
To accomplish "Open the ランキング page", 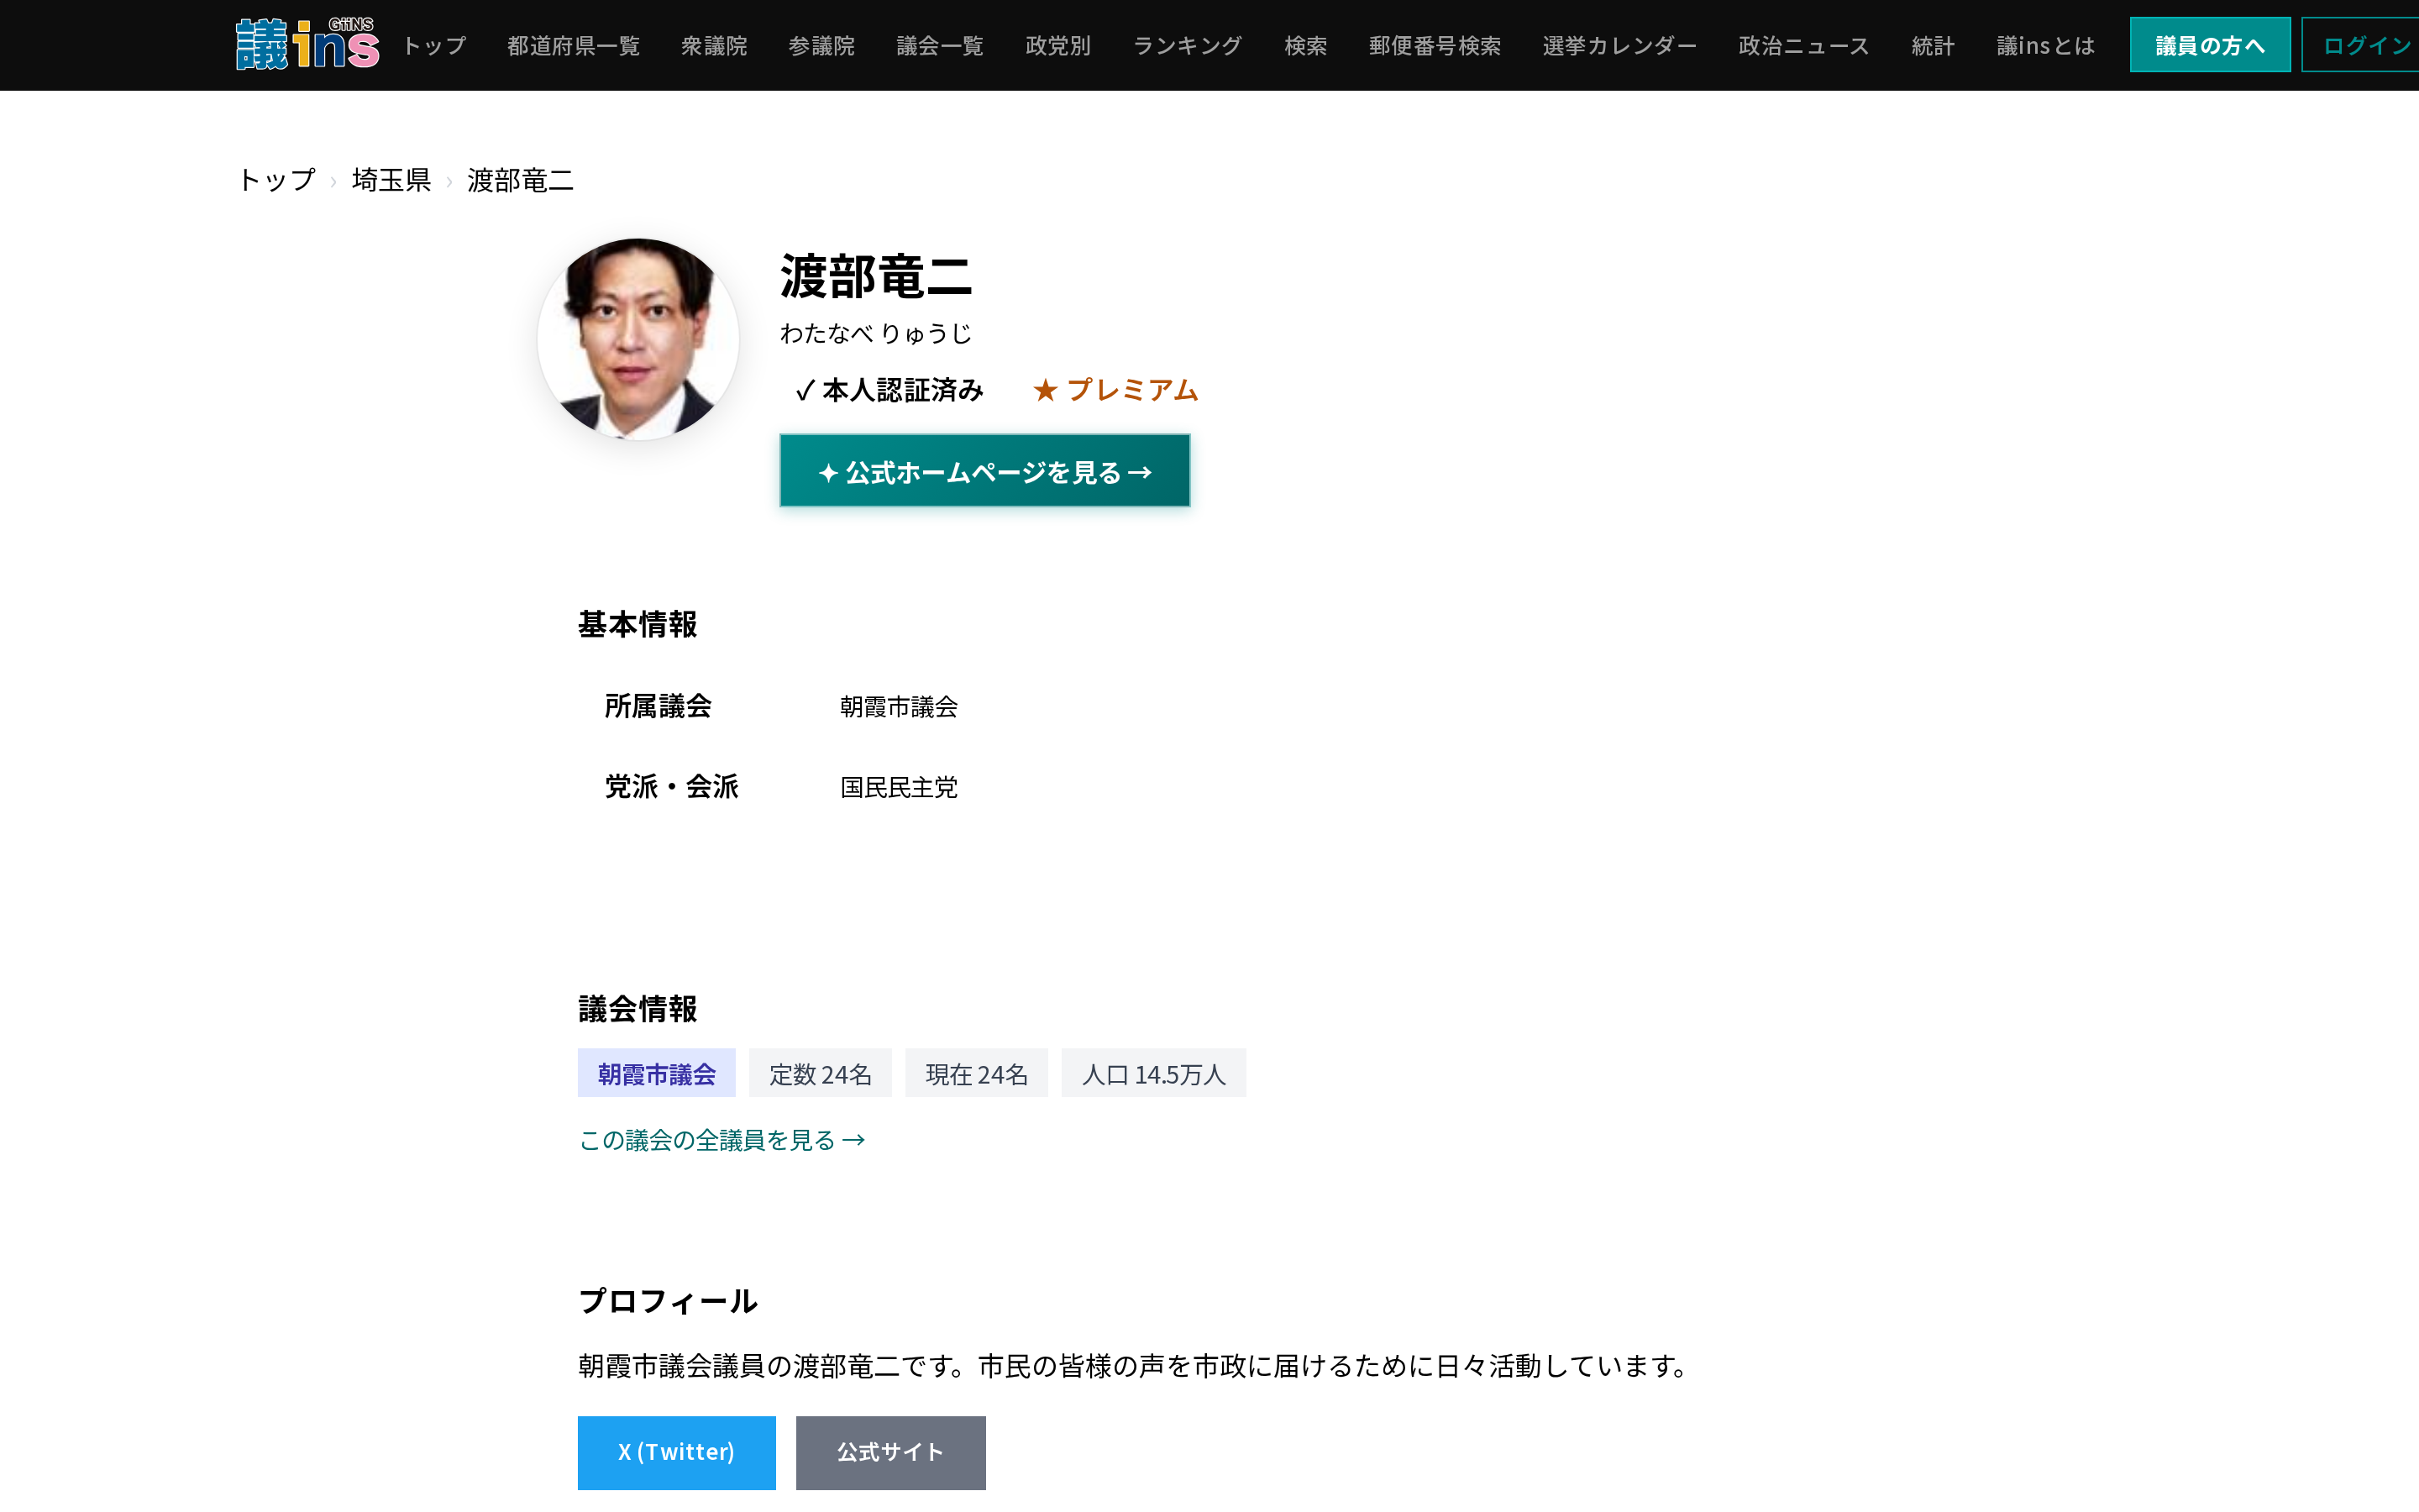I will (1188, 46).
